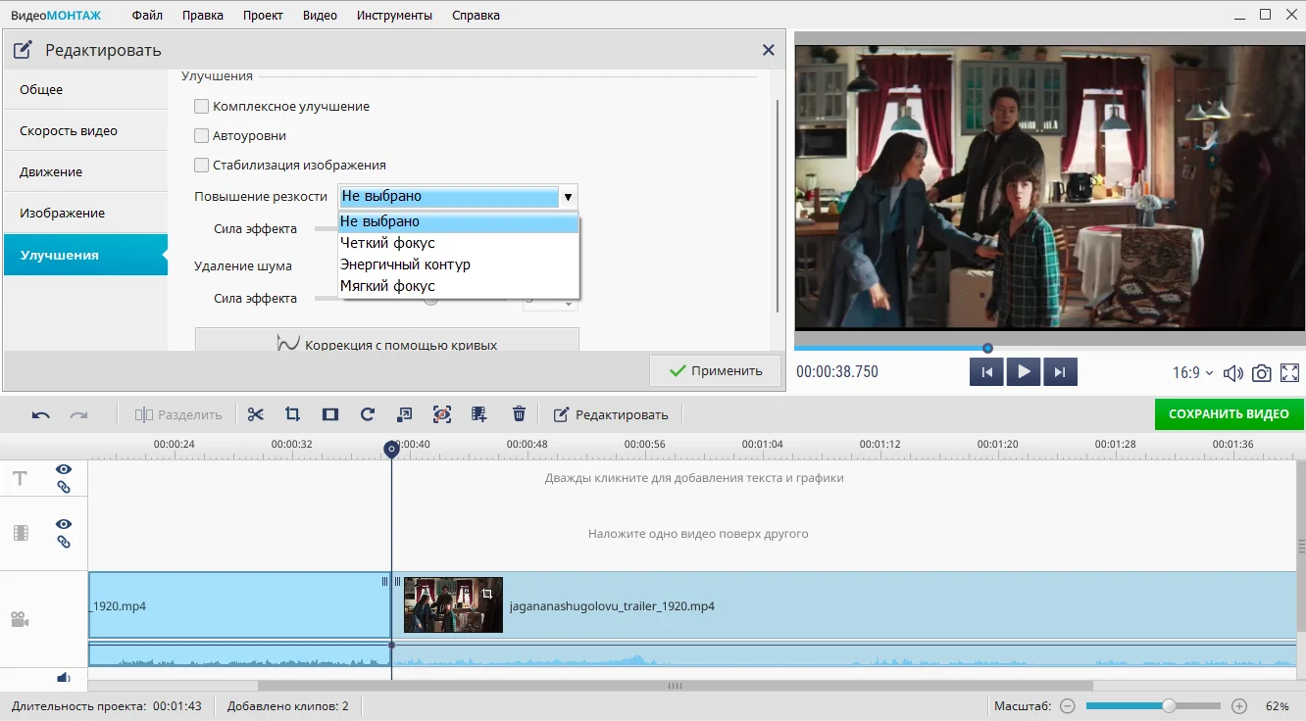Open fullscreen preview mode
This screenshot has height=721, width=1306.
1289,373
